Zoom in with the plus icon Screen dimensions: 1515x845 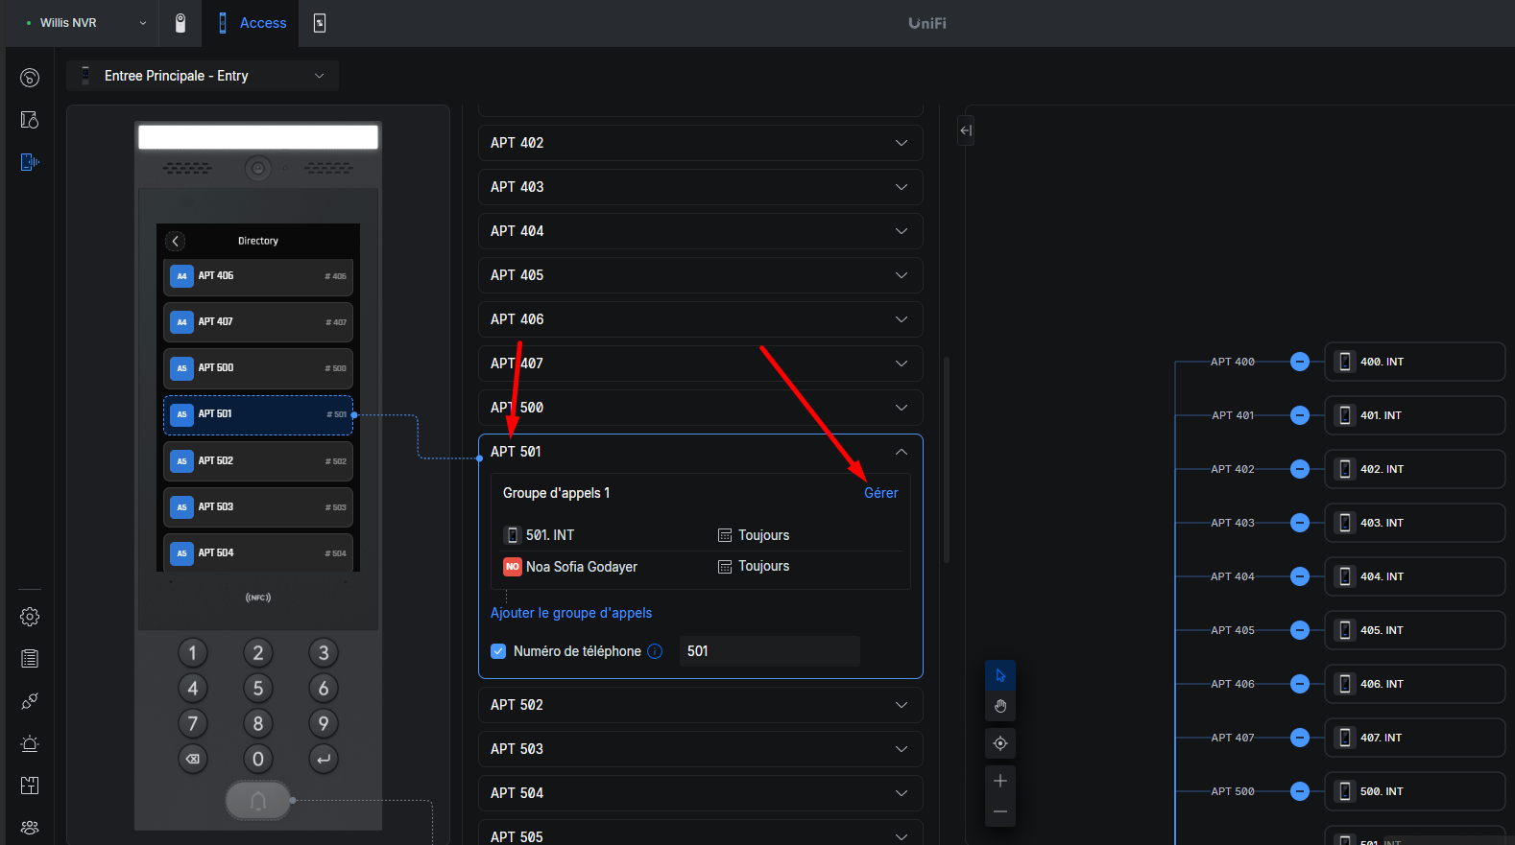click(1000, 781)
